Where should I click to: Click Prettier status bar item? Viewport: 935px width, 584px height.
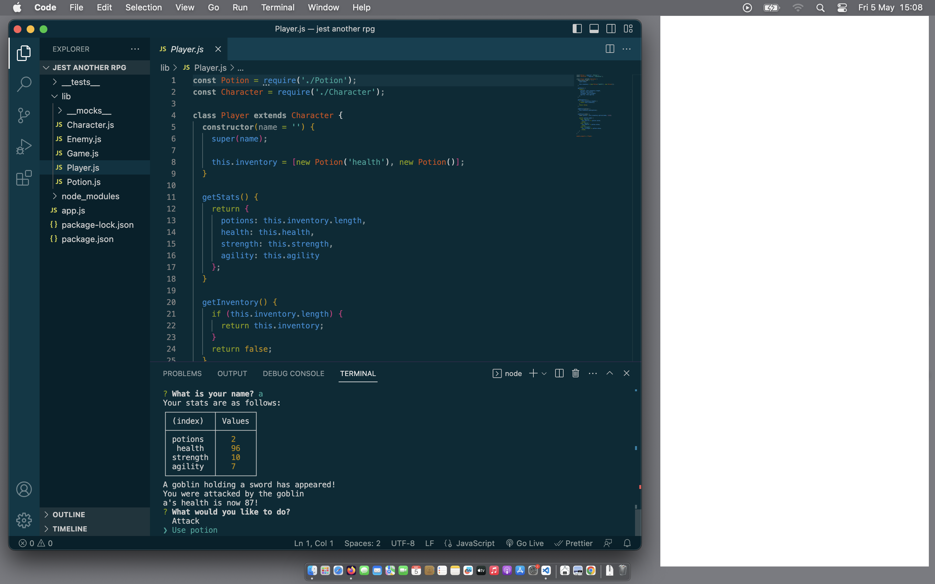click(574, 543)
